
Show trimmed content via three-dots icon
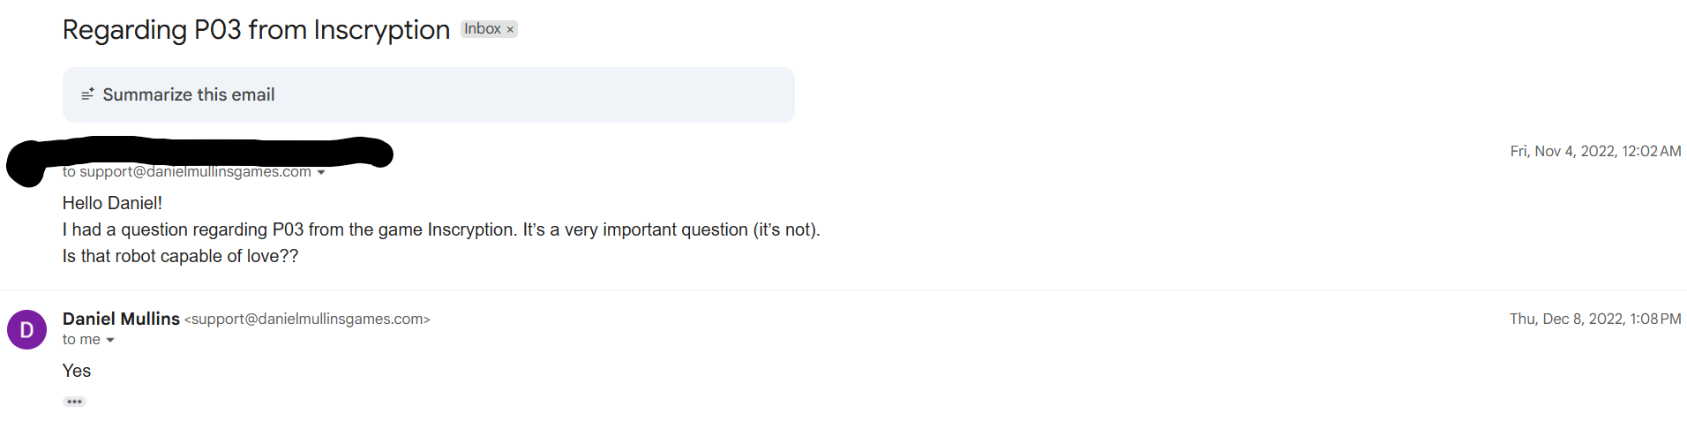click(74, 402)
